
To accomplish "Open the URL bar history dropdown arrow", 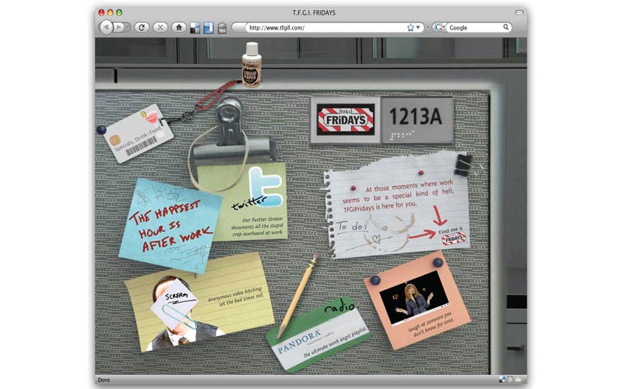I will tap(419, 27).
